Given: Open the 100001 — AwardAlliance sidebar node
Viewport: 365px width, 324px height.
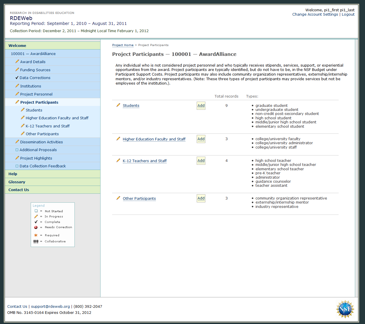Looking at the screenshot, I should tap(33, 54).
